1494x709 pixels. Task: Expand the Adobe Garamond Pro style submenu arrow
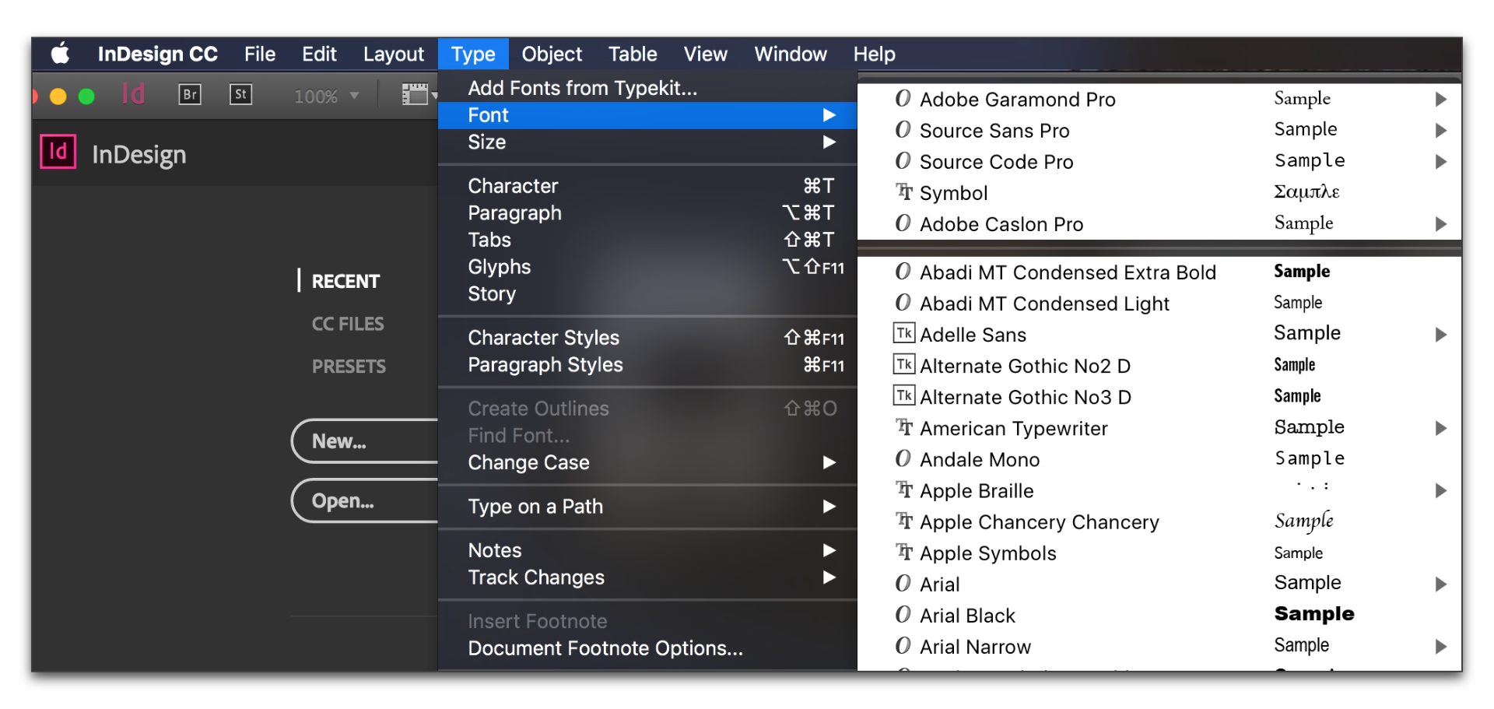click(1440, 100)
